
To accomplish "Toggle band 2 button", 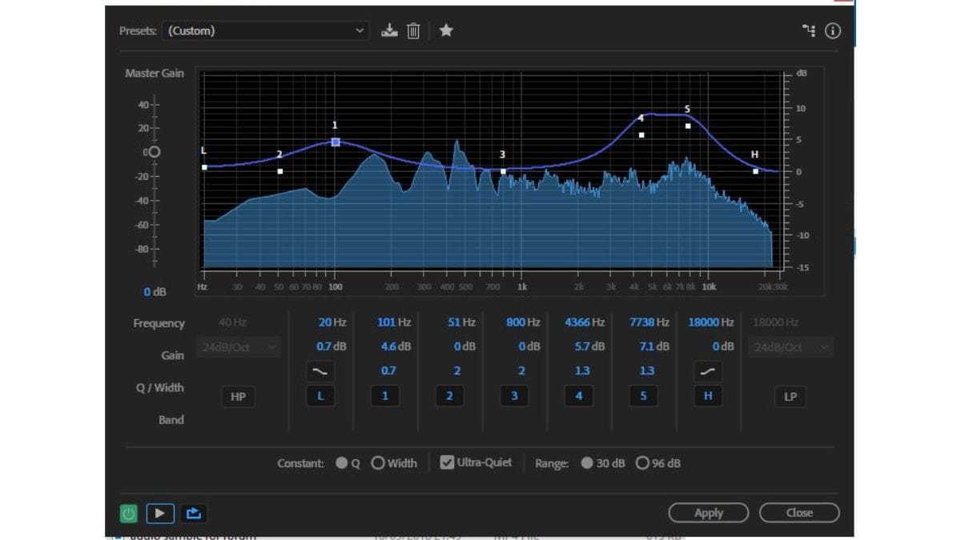I will (449, 396).
